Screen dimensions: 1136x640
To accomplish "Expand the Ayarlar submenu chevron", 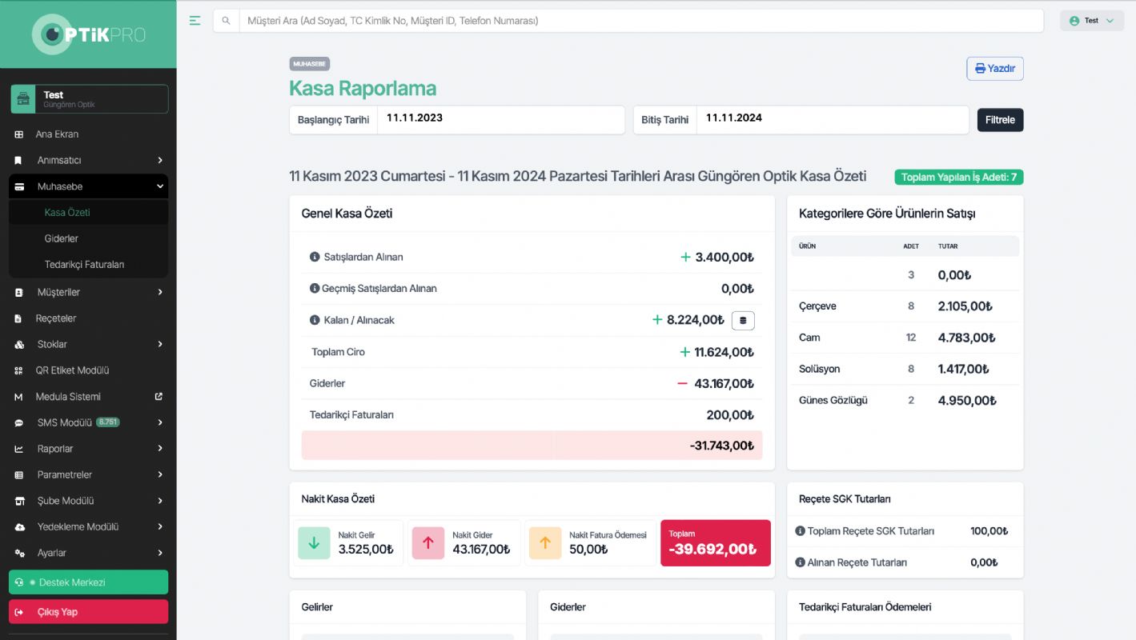I will click(x=160, y=553).
